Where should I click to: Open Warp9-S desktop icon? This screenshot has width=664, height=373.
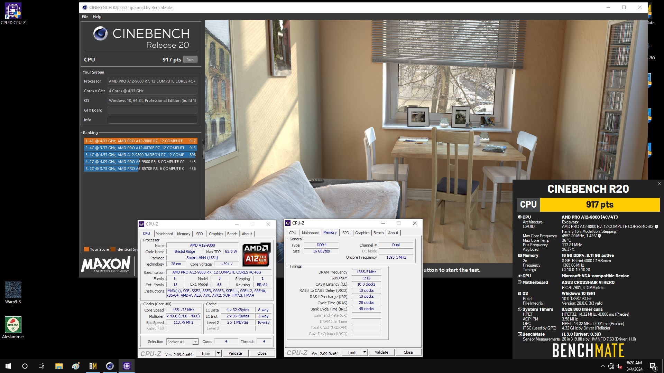(x=13, y=293)
